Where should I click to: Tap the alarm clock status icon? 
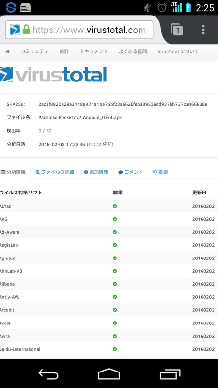pos(162,8)
